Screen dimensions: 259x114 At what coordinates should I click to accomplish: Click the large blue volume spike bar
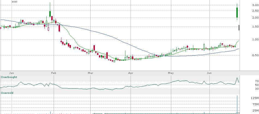click(237, 104)
